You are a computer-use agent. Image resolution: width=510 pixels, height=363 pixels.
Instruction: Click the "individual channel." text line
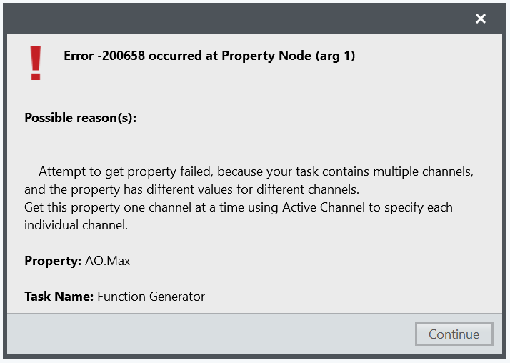click(76, 224)
